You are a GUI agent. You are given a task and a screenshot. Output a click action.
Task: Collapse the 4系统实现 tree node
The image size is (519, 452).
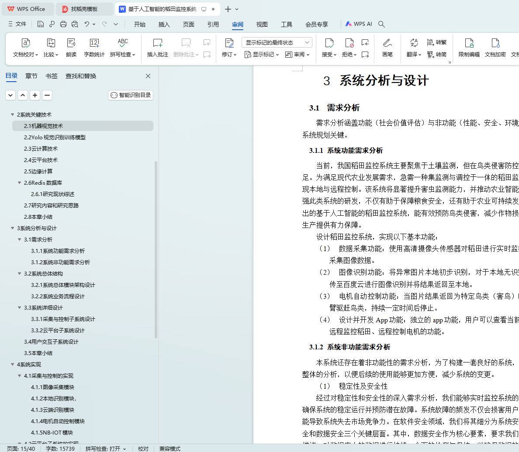(x=13, y=364)
